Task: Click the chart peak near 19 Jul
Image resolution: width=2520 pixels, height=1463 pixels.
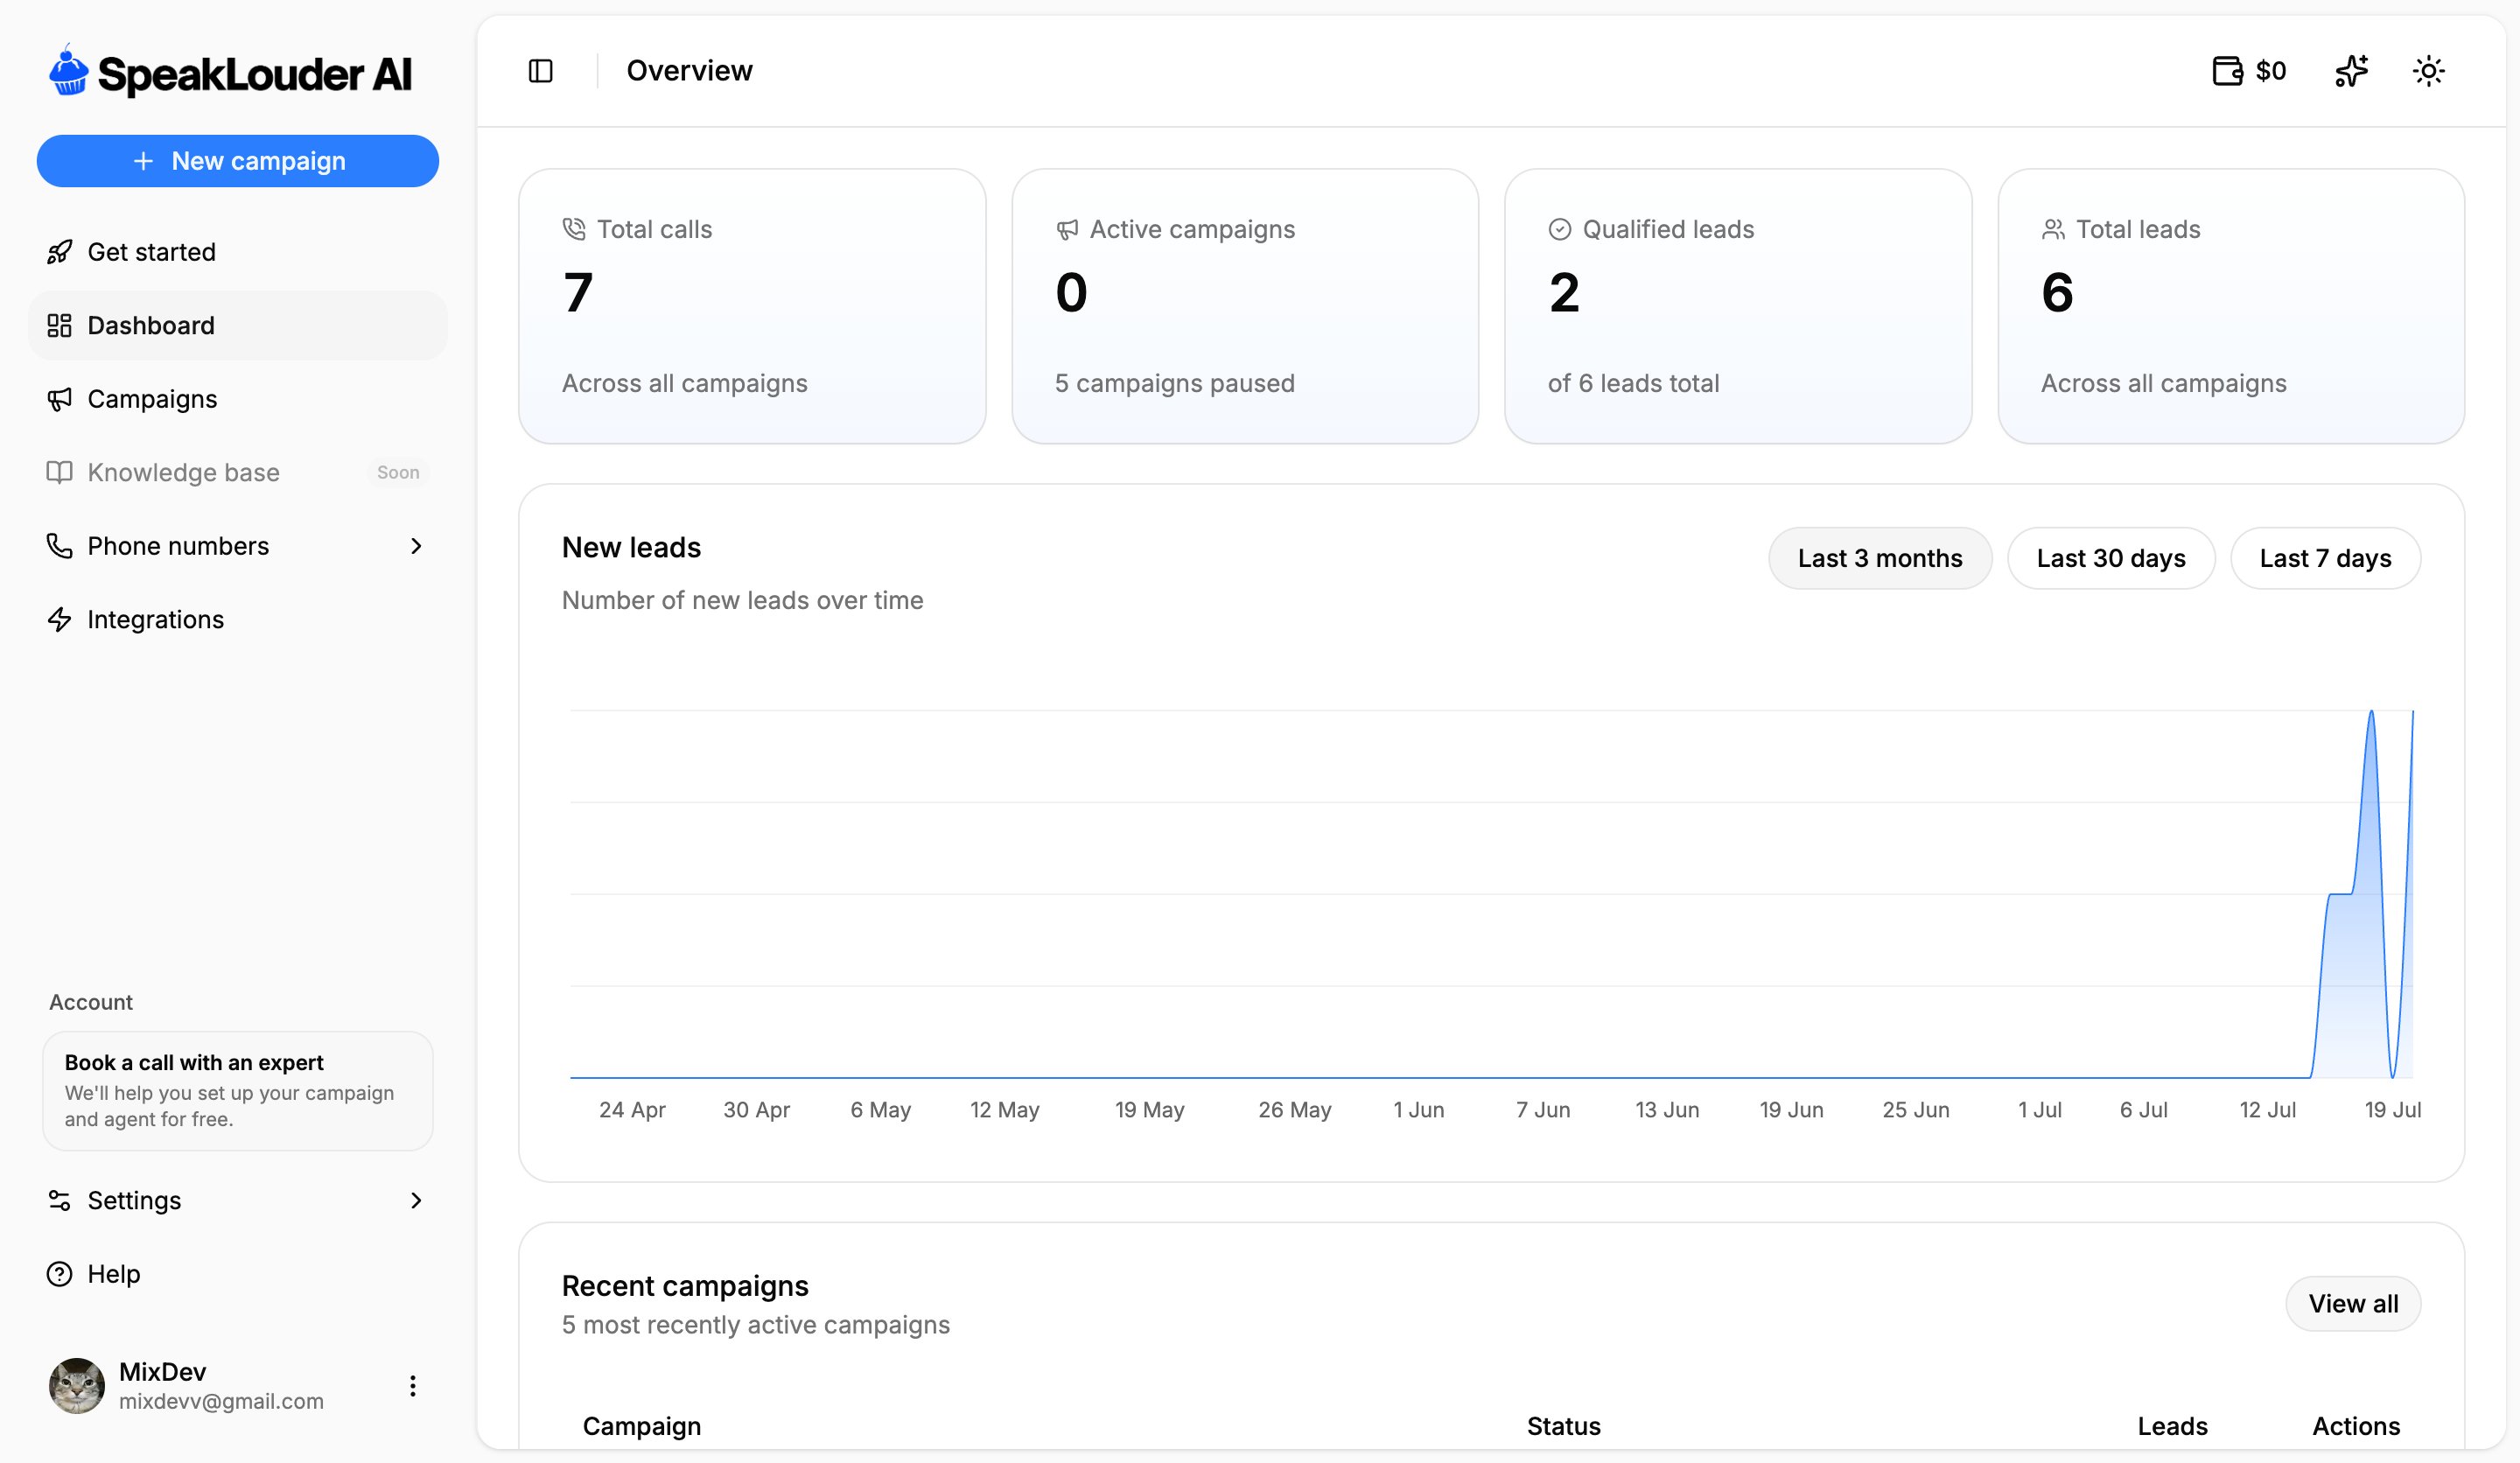Action: click(x=2371, y=712)
